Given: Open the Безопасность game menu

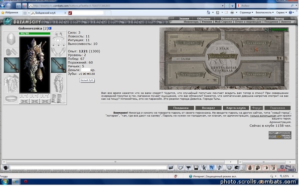Looking at the screenshot, I should (x=231, y=18).
